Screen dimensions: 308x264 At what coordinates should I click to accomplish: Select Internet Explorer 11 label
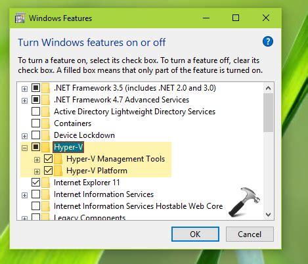point(87,183)
